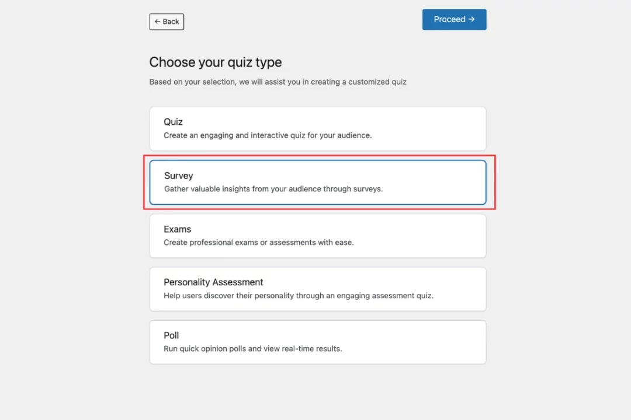Viewport: 631px width, 420px height.
Task: Click the Exams card title text
Action: coord(177,229)
